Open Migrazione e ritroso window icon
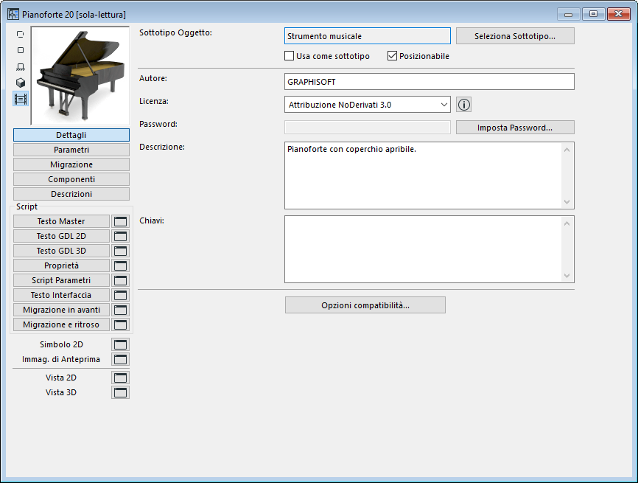 [x=120, y=324]
